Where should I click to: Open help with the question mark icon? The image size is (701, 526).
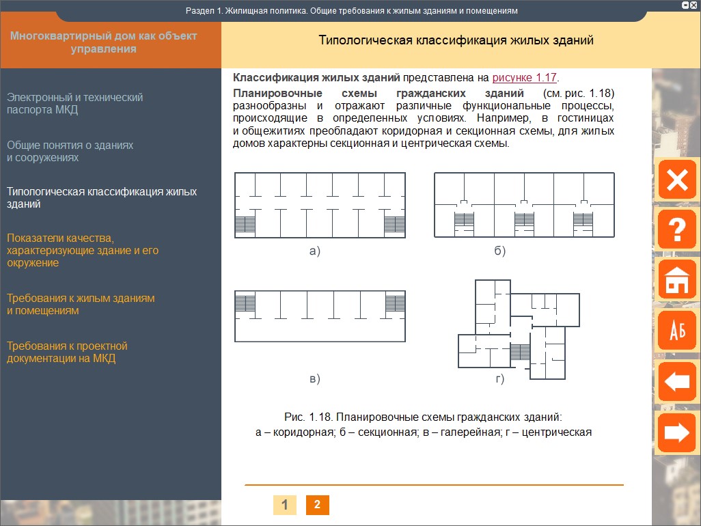click(676, 230)
